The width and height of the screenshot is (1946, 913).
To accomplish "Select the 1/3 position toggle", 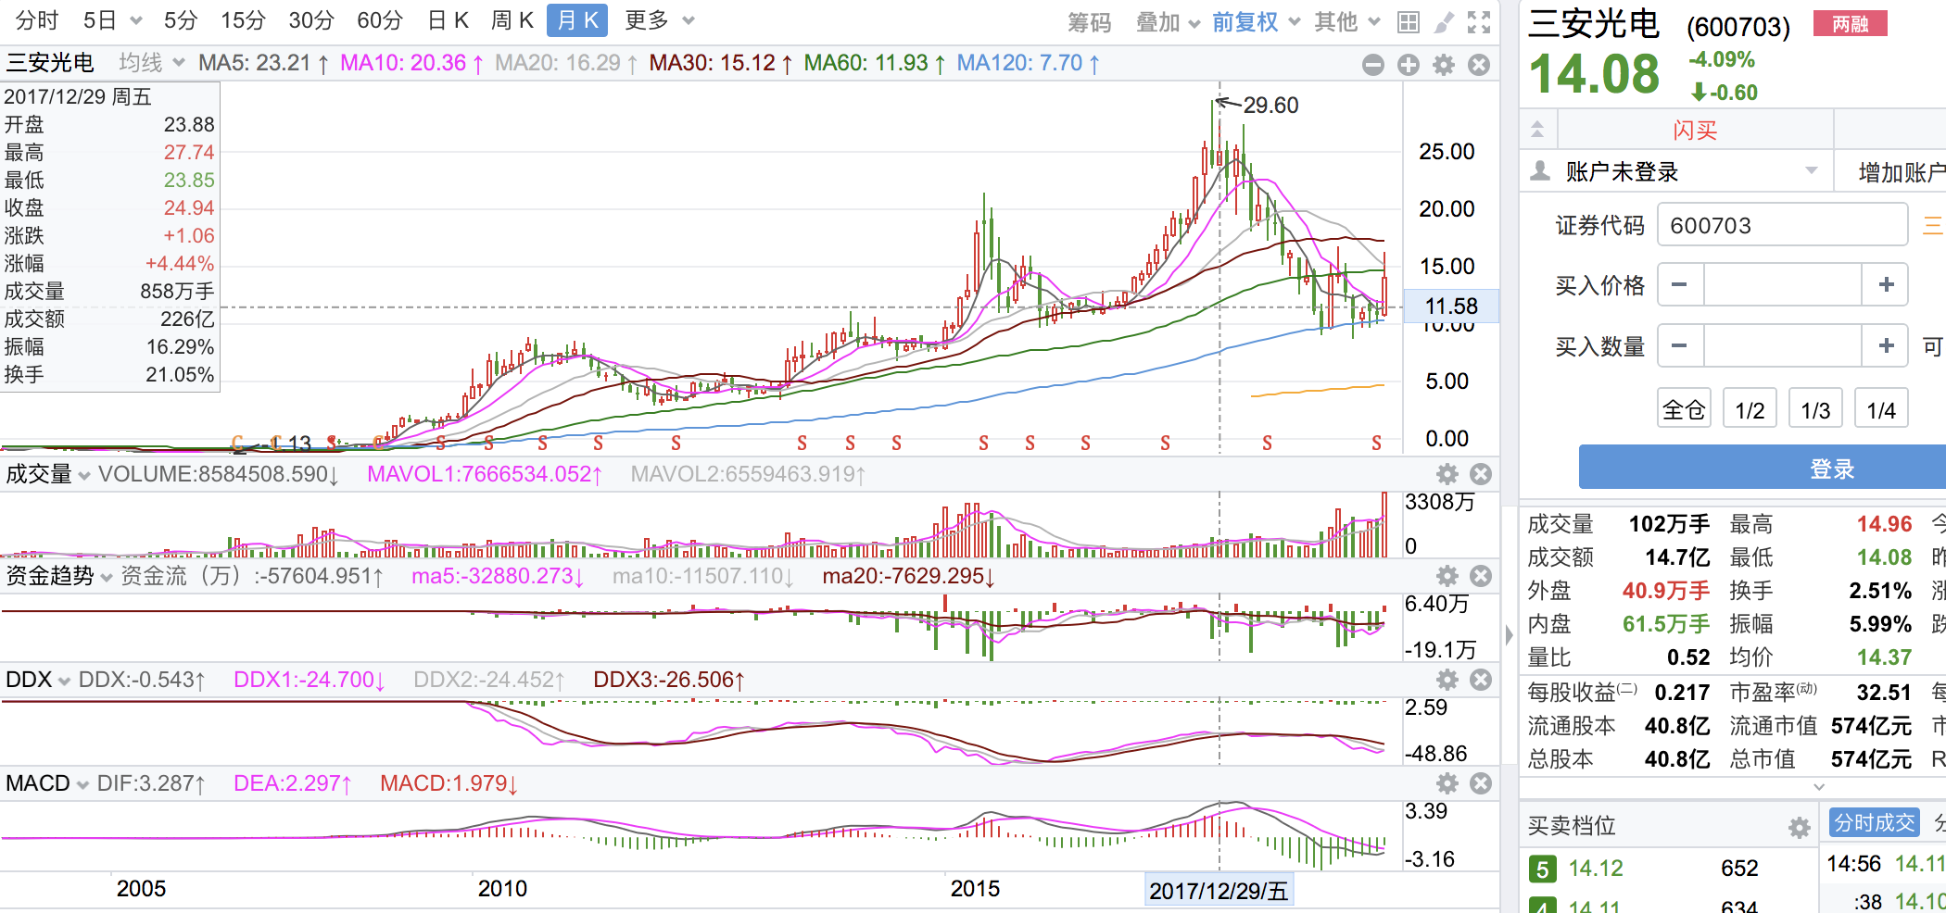I will pos(1815,409).
